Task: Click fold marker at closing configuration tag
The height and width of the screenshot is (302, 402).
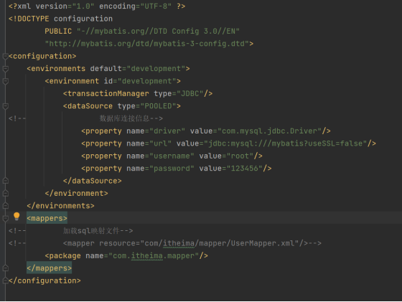Action: click(x=6, y=280)
